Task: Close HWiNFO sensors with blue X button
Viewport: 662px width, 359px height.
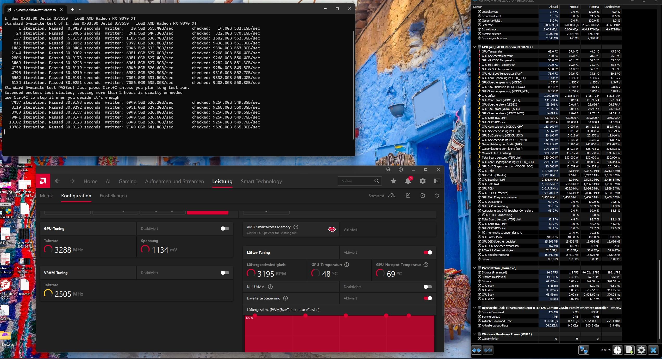Action: [x=653, y=350]
